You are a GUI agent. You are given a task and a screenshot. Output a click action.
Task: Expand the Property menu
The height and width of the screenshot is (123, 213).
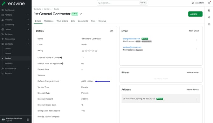pos(28,20)
